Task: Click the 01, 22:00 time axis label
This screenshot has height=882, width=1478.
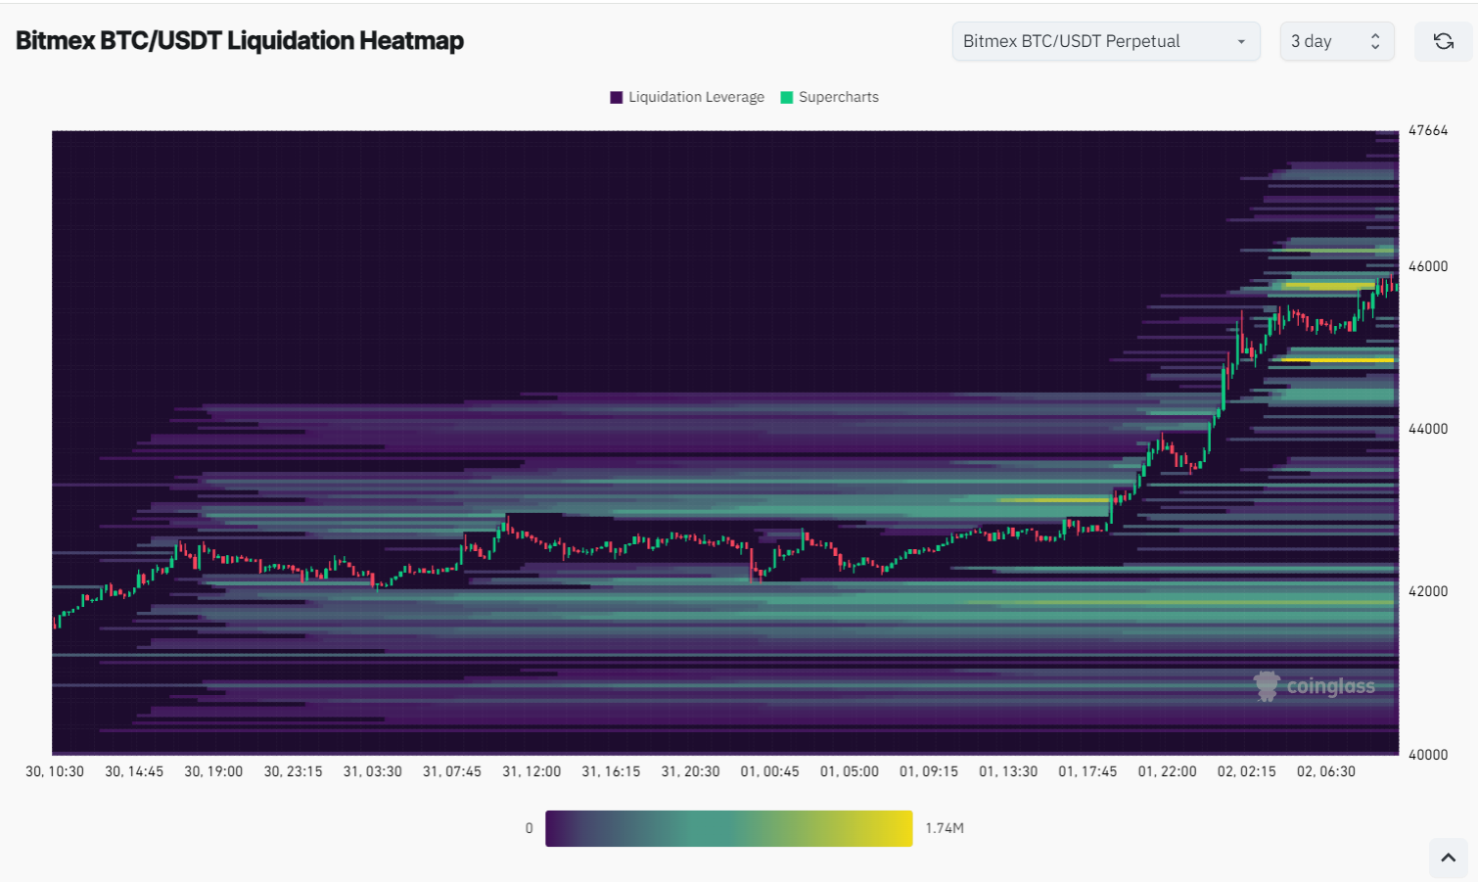Action: coord(1167,771)
